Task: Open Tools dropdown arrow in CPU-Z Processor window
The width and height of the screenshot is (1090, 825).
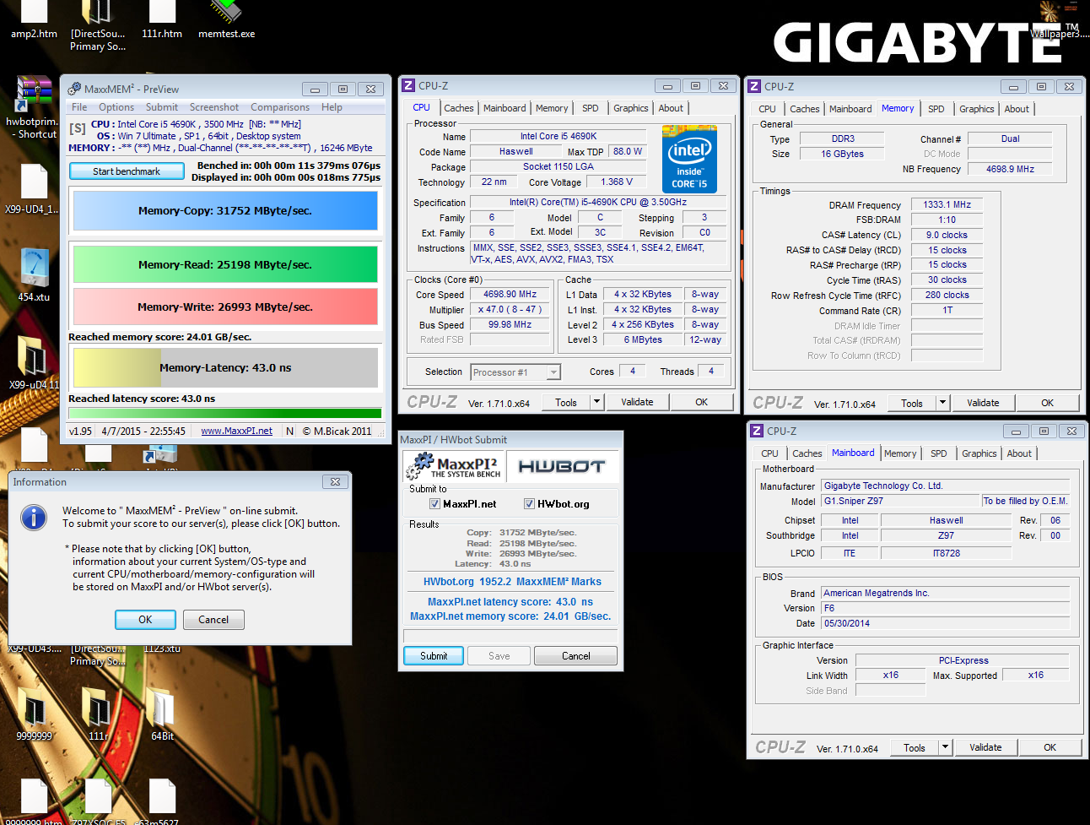Action: [596, 402]
